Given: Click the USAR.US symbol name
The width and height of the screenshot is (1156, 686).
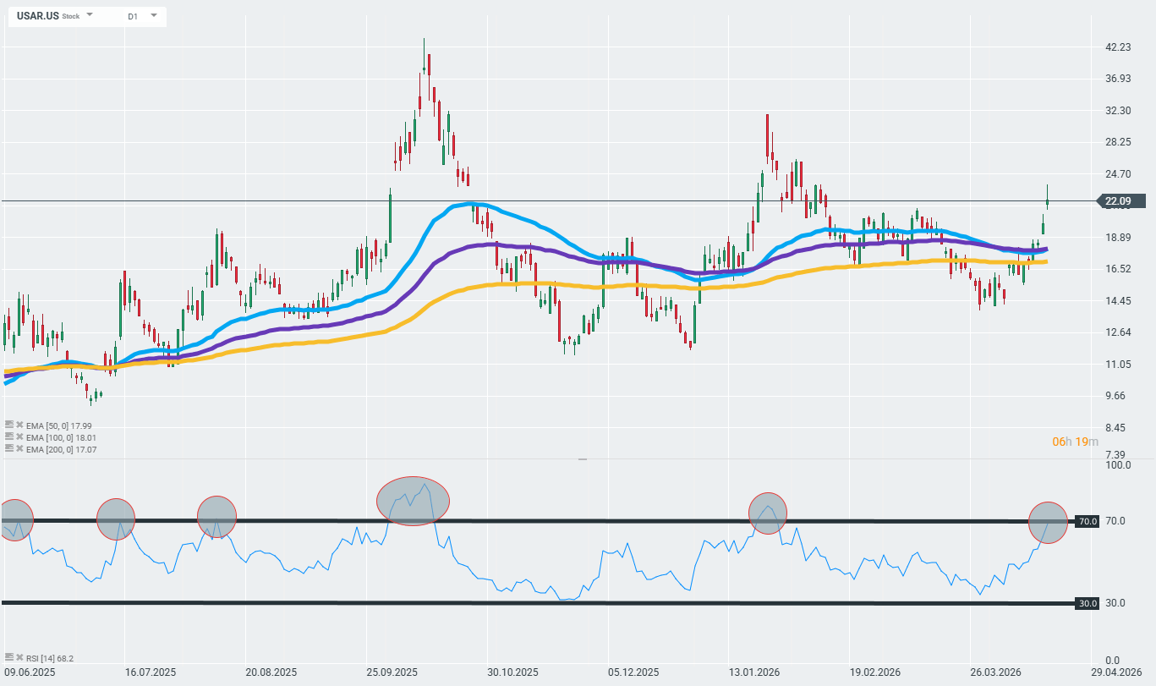Looking at the screenshot, I should pyautogui.click(x=38, y=16).
